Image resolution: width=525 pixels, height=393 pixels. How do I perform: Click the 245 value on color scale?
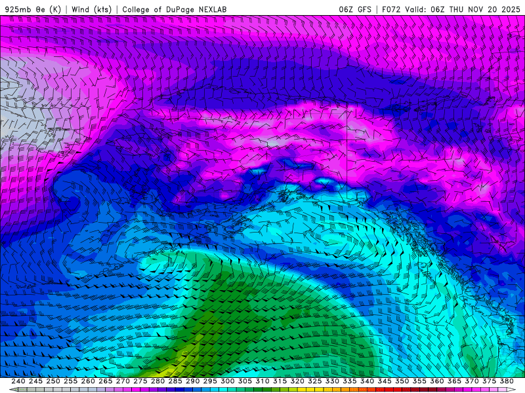[35, 381]
